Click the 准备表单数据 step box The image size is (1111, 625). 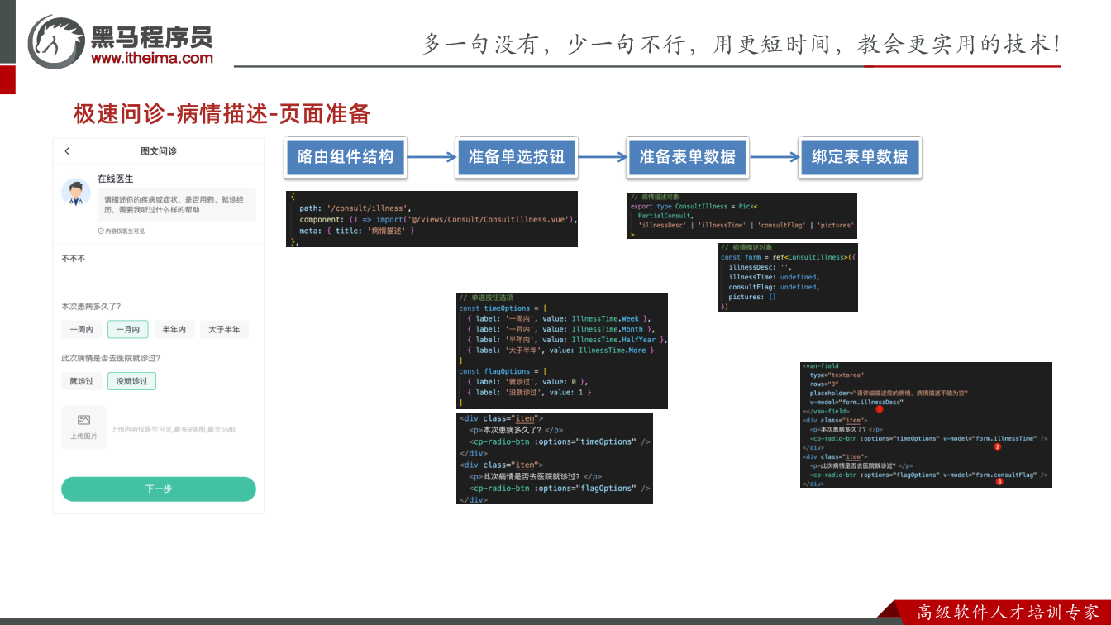click(x=688, y=157)
